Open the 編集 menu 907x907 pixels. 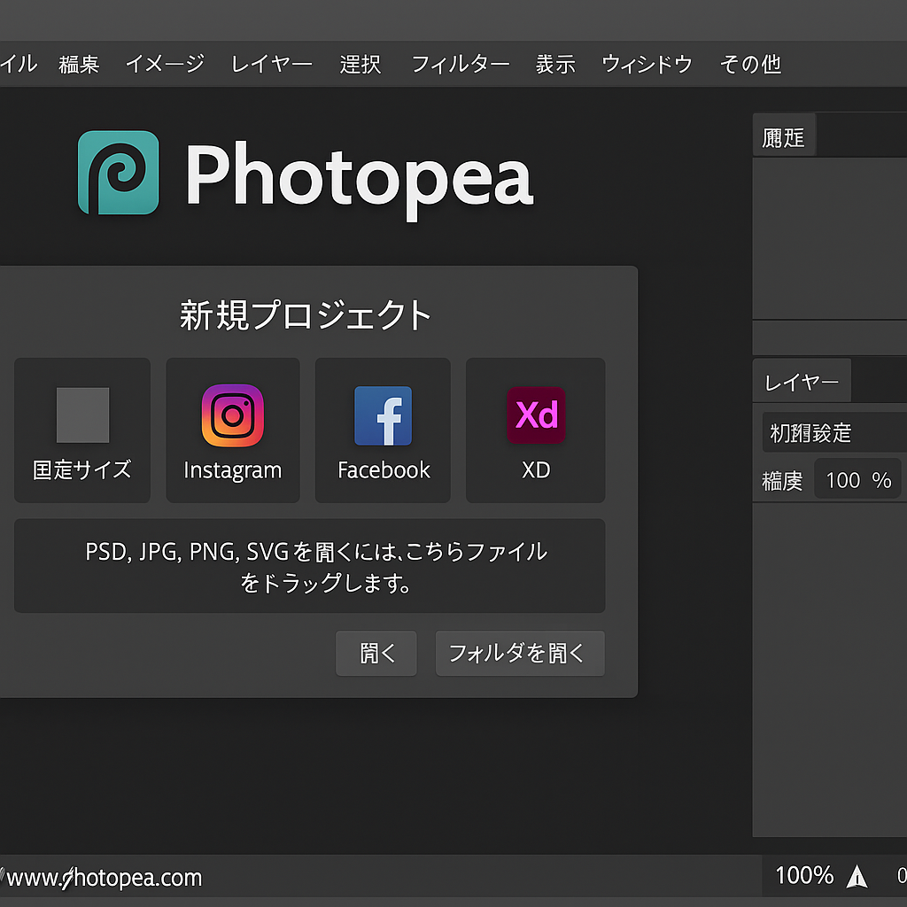(79, 64)
